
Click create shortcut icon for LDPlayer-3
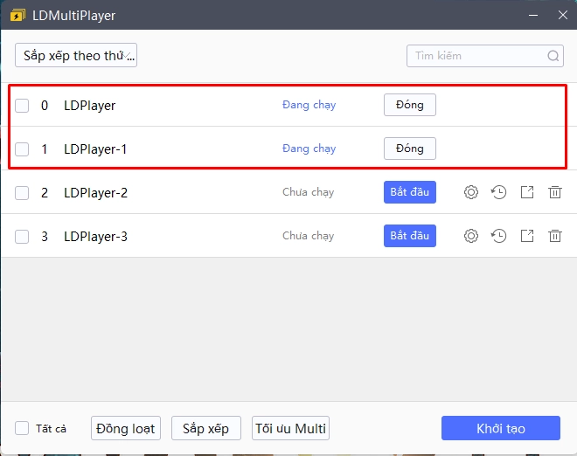[x=527, y=236]
